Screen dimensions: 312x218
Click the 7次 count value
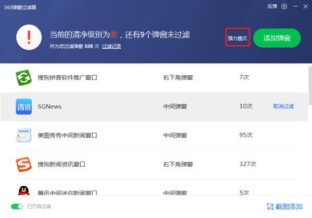[x=244, y=77]
